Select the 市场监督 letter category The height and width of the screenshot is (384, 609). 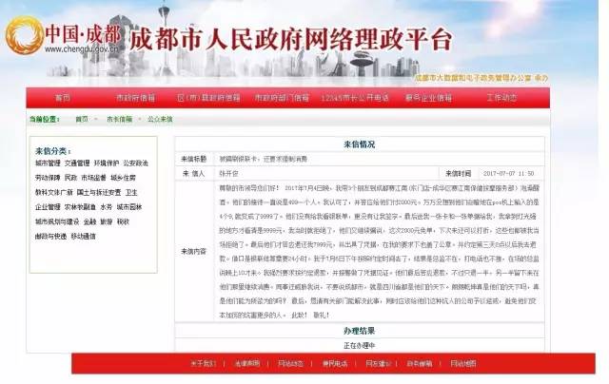coord(93,178)
